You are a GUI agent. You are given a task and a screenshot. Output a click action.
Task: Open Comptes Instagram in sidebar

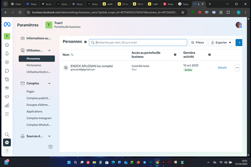tap(39, 118)
